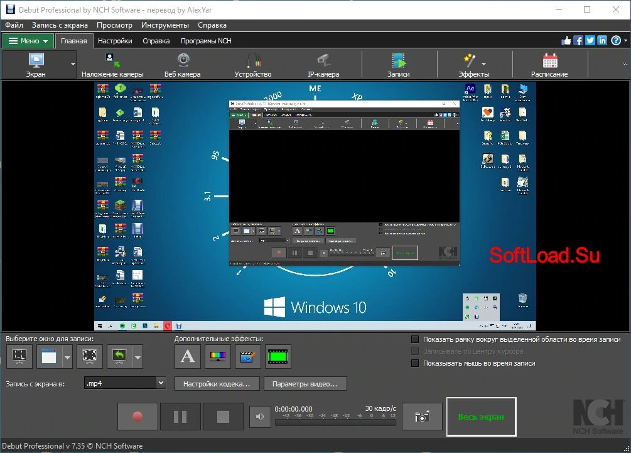Open the blue help question icon

pos(616,41)
